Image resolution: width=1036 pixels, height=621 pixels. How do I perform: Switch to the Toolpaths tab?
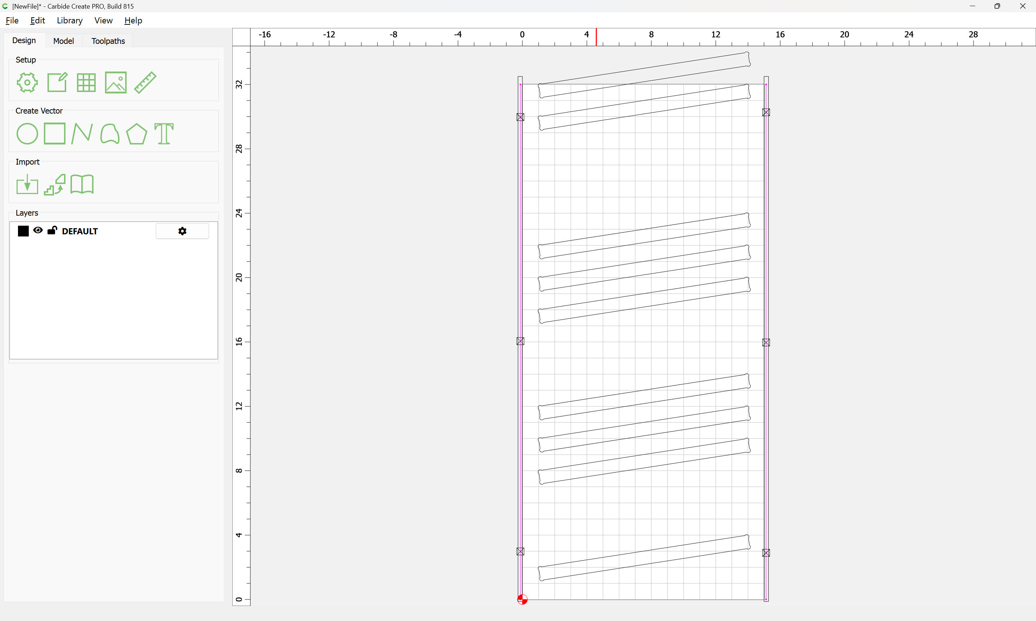click(x=109, y=41)
